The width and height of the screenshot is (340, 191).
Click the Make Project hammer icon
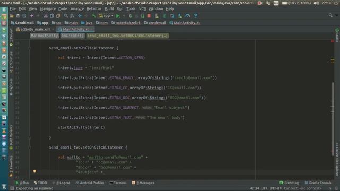coord(93,16)
